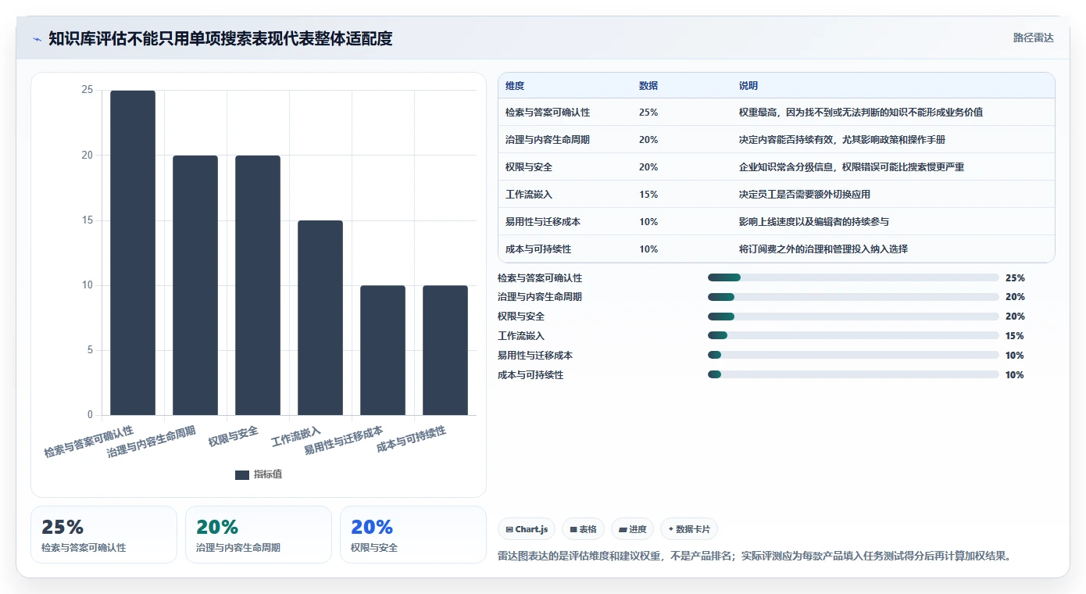Click x-axis label 成本与可持续性
The image size is (1086, 594).
pyautogui.click(x=412, y=440)
